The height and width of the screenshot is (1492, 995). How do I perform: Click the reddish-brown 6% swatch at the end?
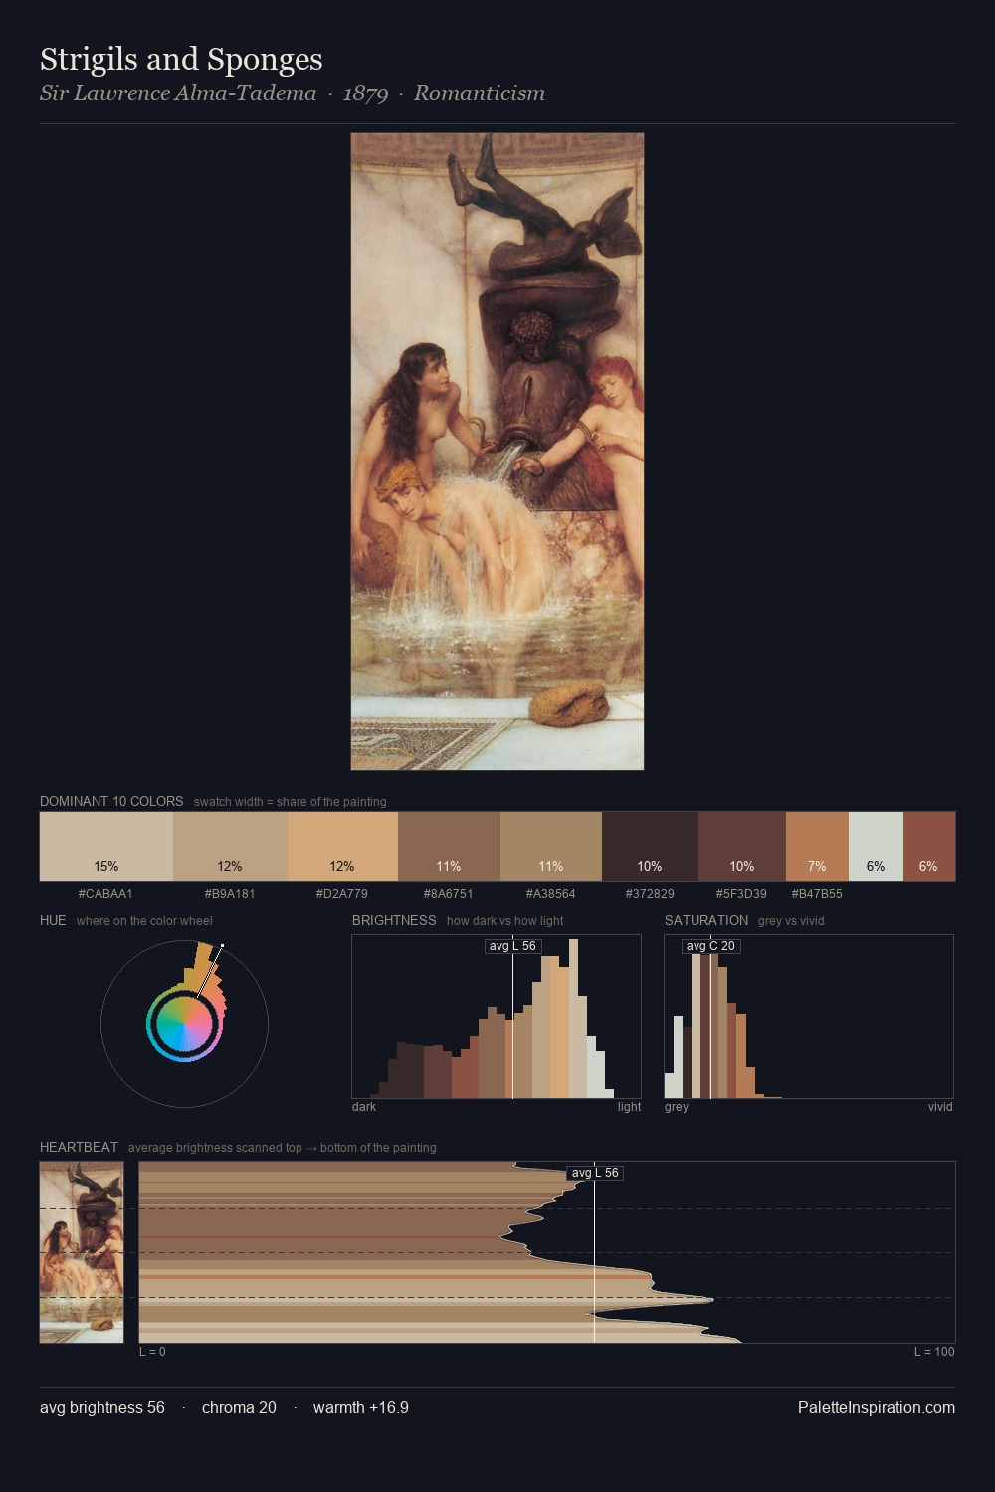(929, 846)
